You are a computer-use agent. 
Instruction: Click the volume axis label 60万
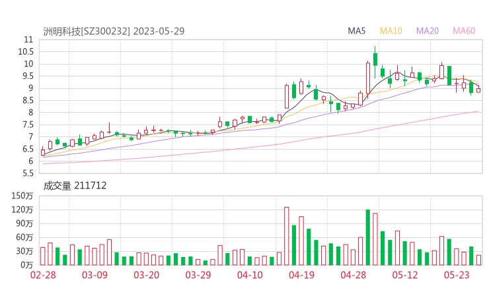pyautogui.click(x=24, y=237)
